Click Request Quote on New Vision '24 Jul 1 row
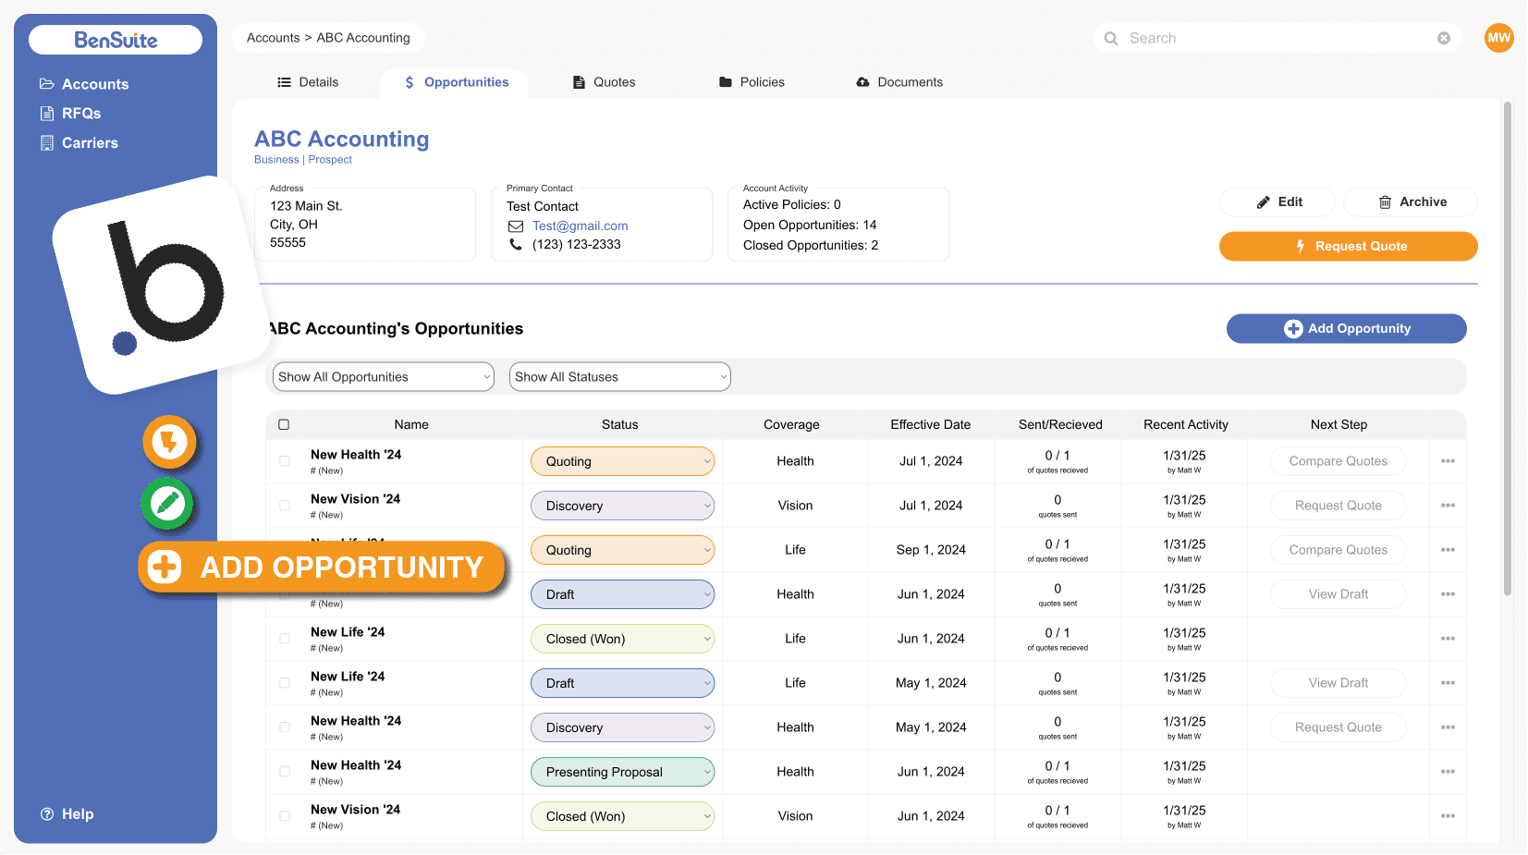 click(x=1339, y=506)
